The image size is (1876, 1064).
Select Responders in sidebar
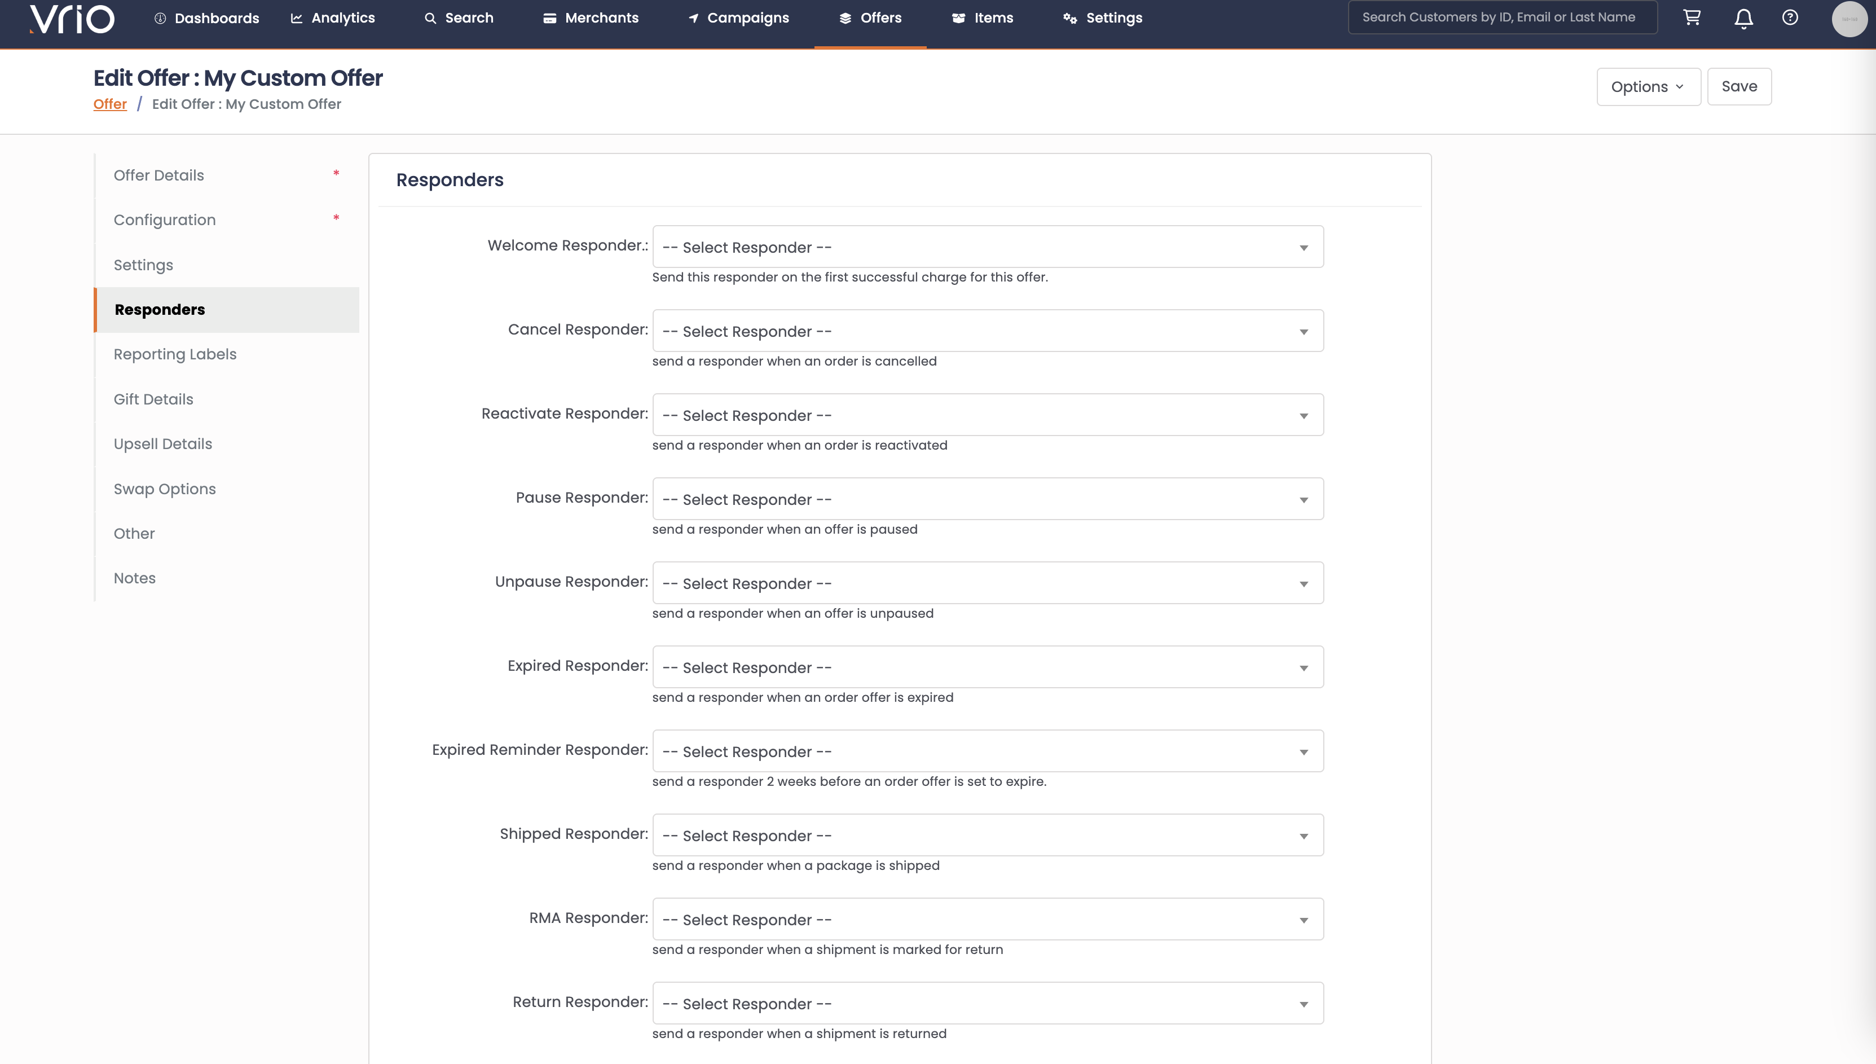point(227,310)
